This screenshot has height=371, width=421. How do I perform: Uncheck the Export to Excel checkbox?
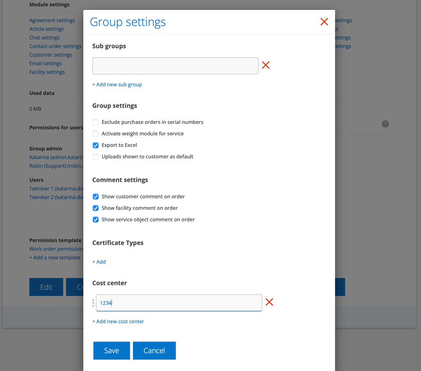click(x=96, y=145)
